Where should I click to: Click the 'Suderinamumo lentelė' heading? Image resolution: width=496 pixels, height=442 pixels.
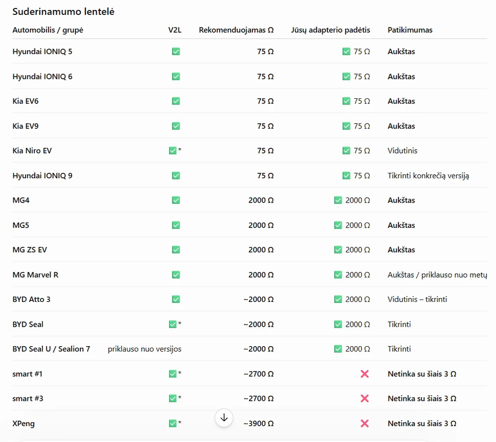63,12
